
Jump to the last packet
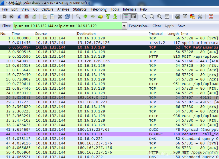(115, 17)
